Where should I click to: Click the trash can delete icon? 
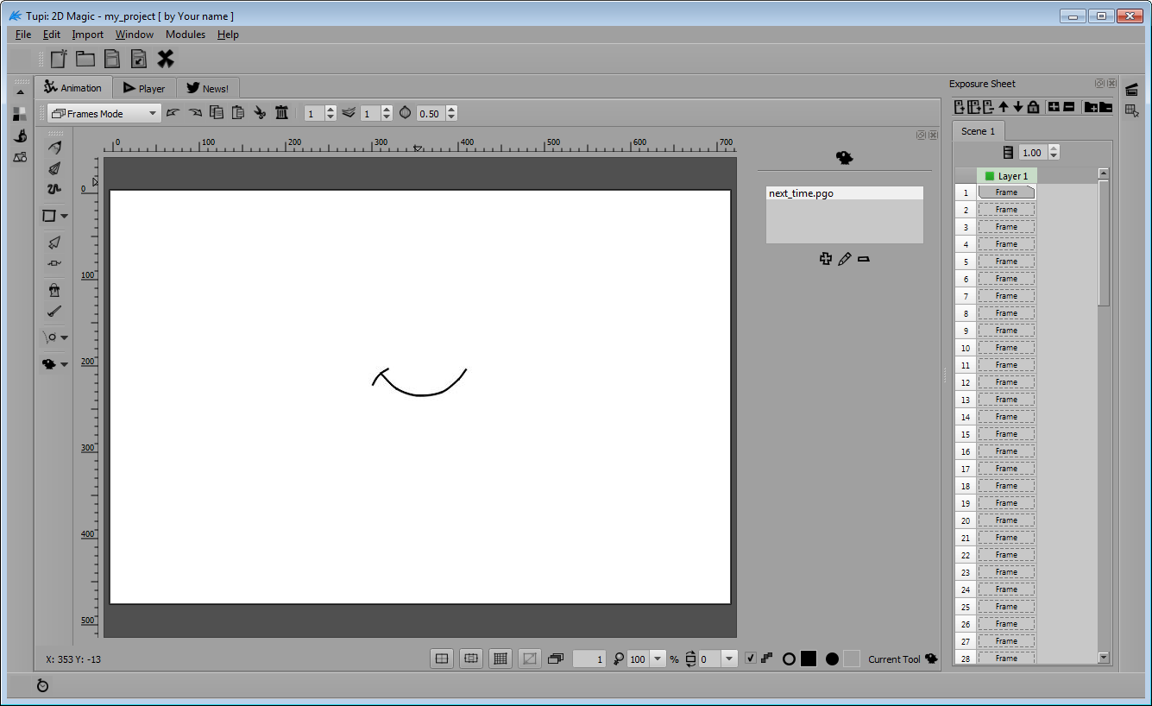[x=281, y=113]
